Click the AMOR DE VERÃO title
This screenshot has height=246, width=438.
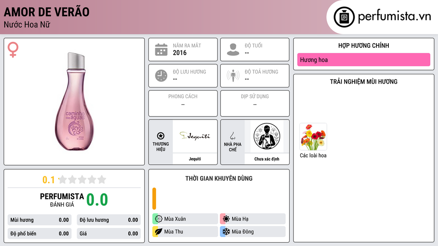point(46,12)
